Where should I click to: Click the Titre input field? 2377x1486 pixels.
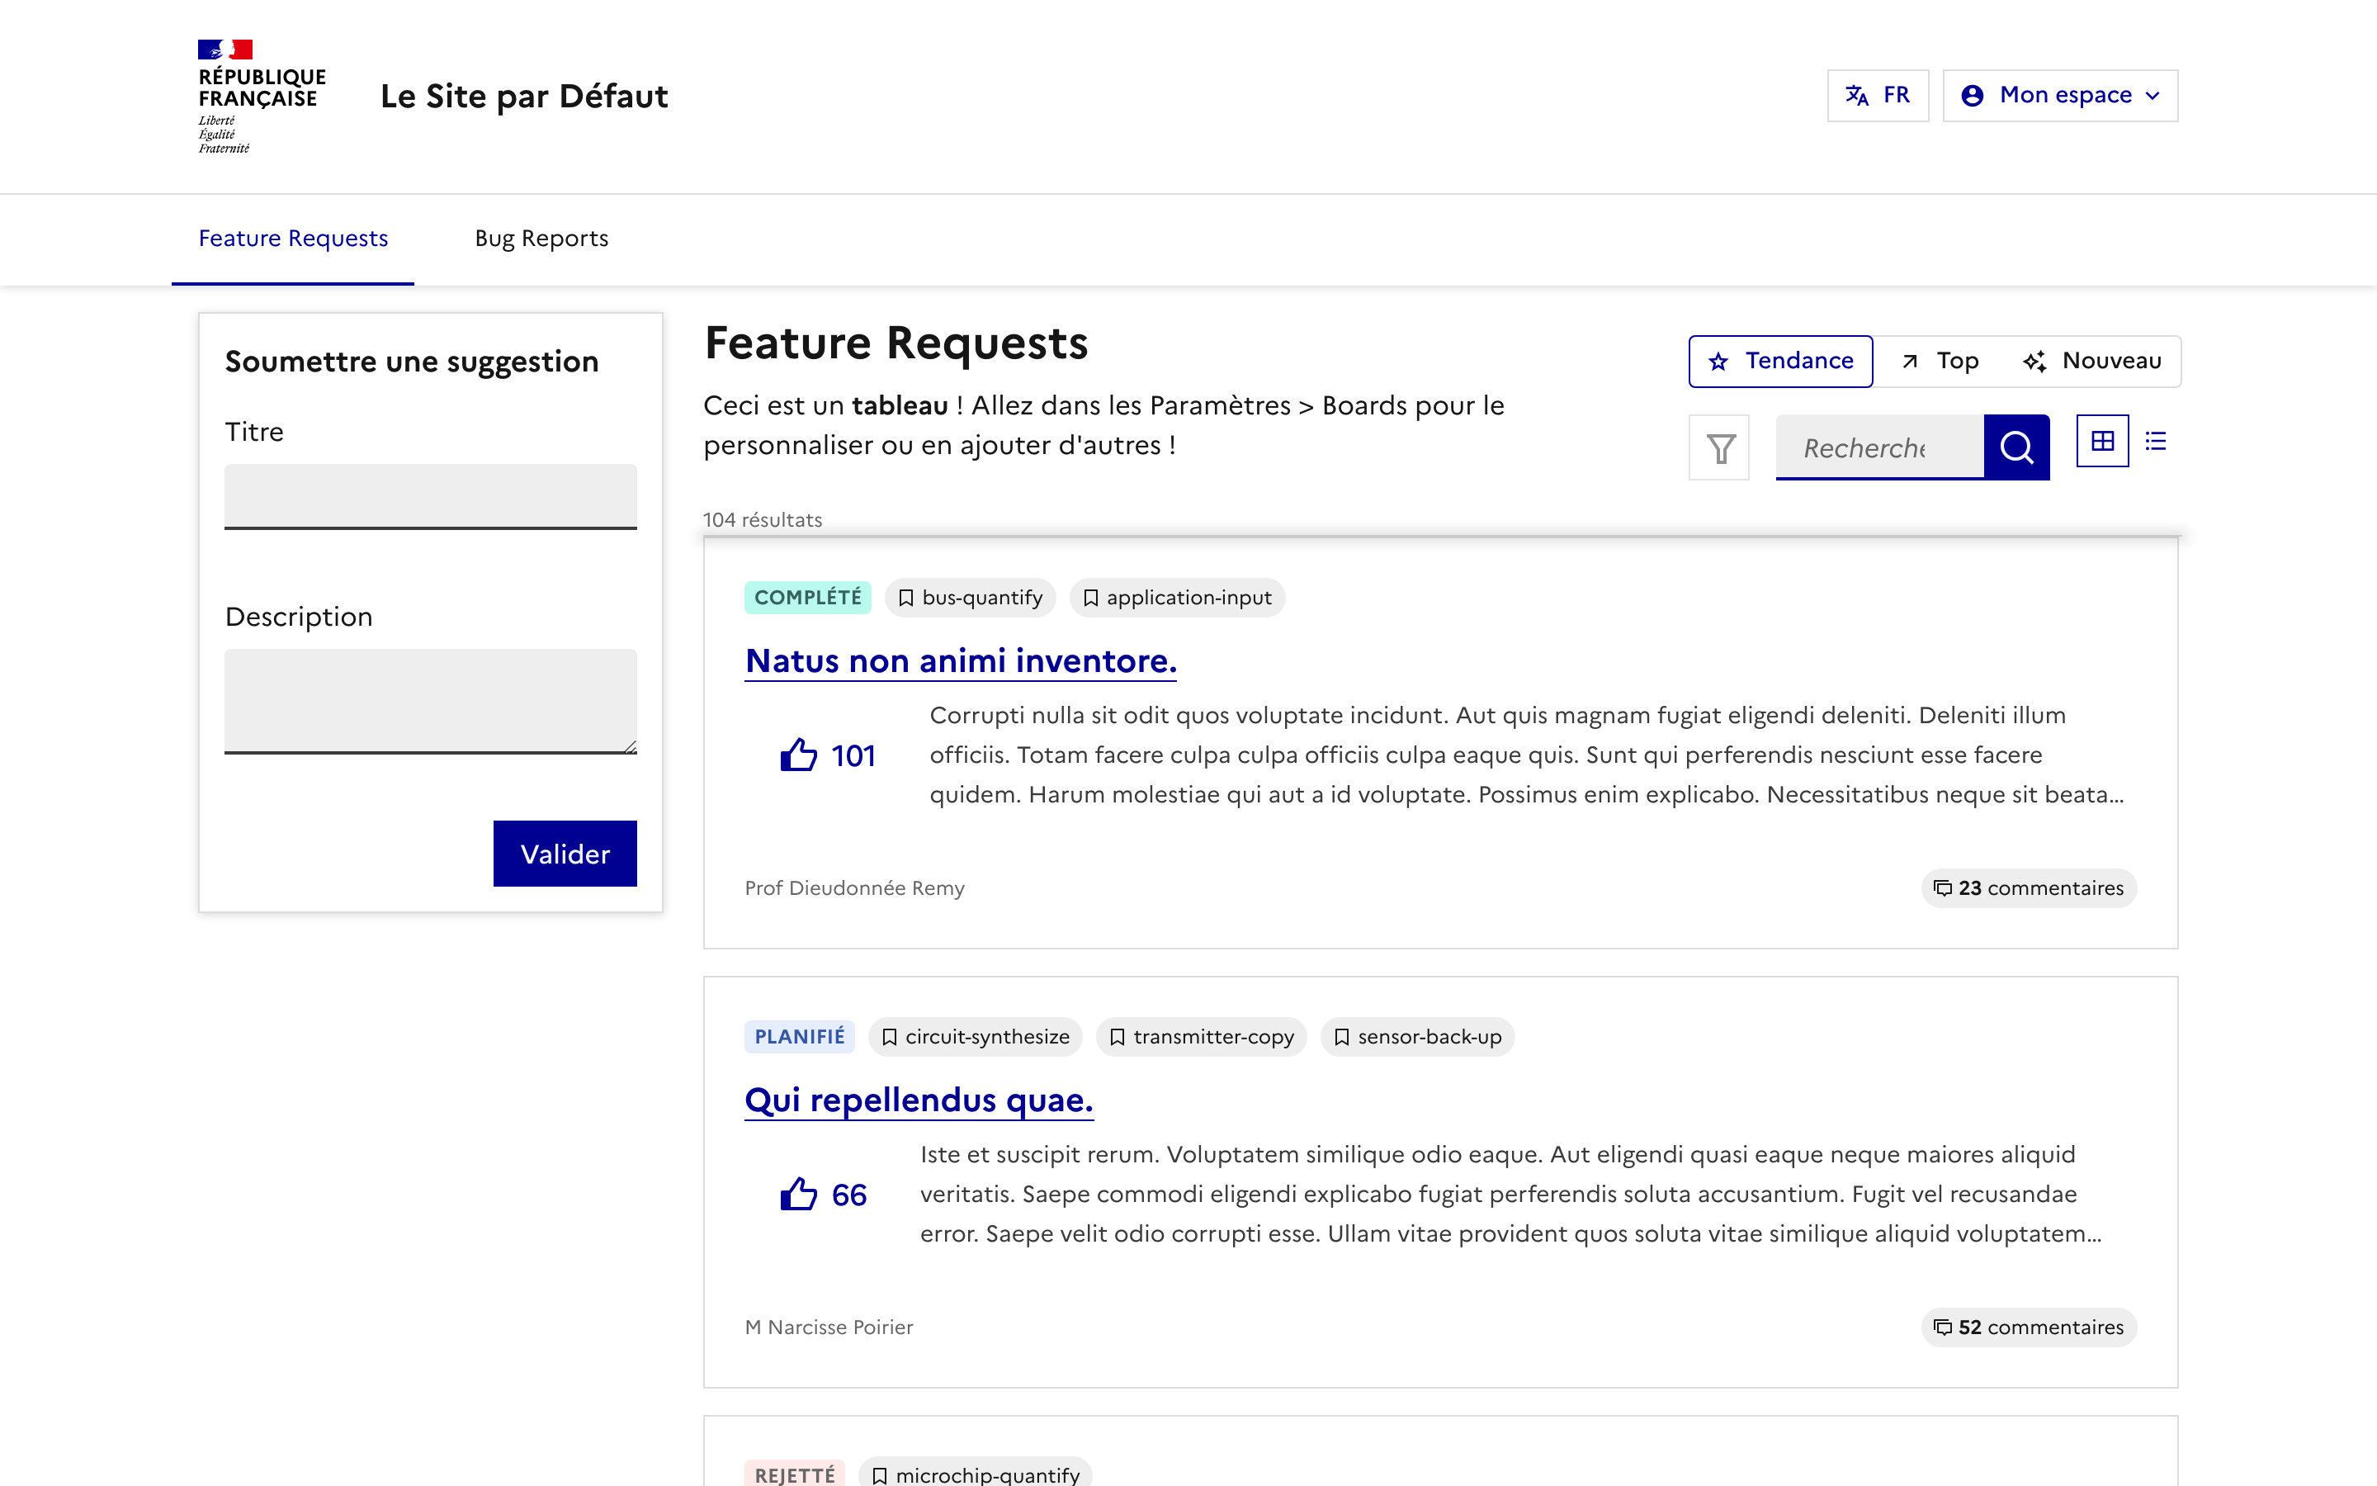pyautogui.click(x=430, y=495)
